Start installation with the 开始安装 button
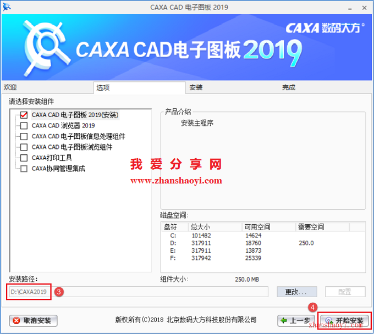Viewport: 374px width, 334px height. (x=344, y=321)
